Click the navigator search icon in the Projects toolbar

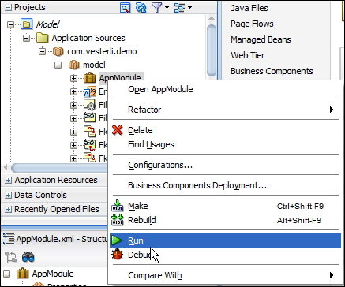(125, 8)
